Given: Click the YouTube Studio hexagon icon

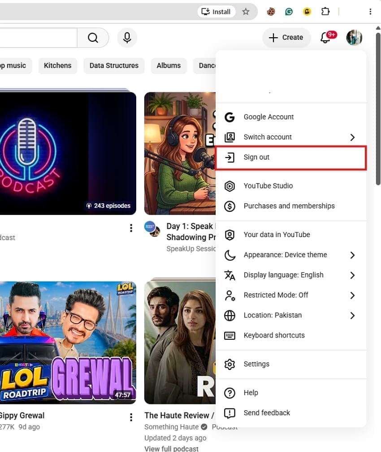Looking at the screenshot, I should click(229, 186).
